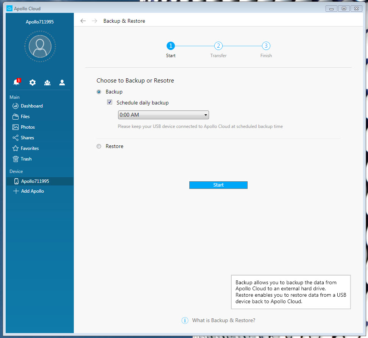The width and height of the screenshot is (368, 338).
Task: Click the Shares icon in the sidebar
Action: pyautogui.click(x=16, y=138)
